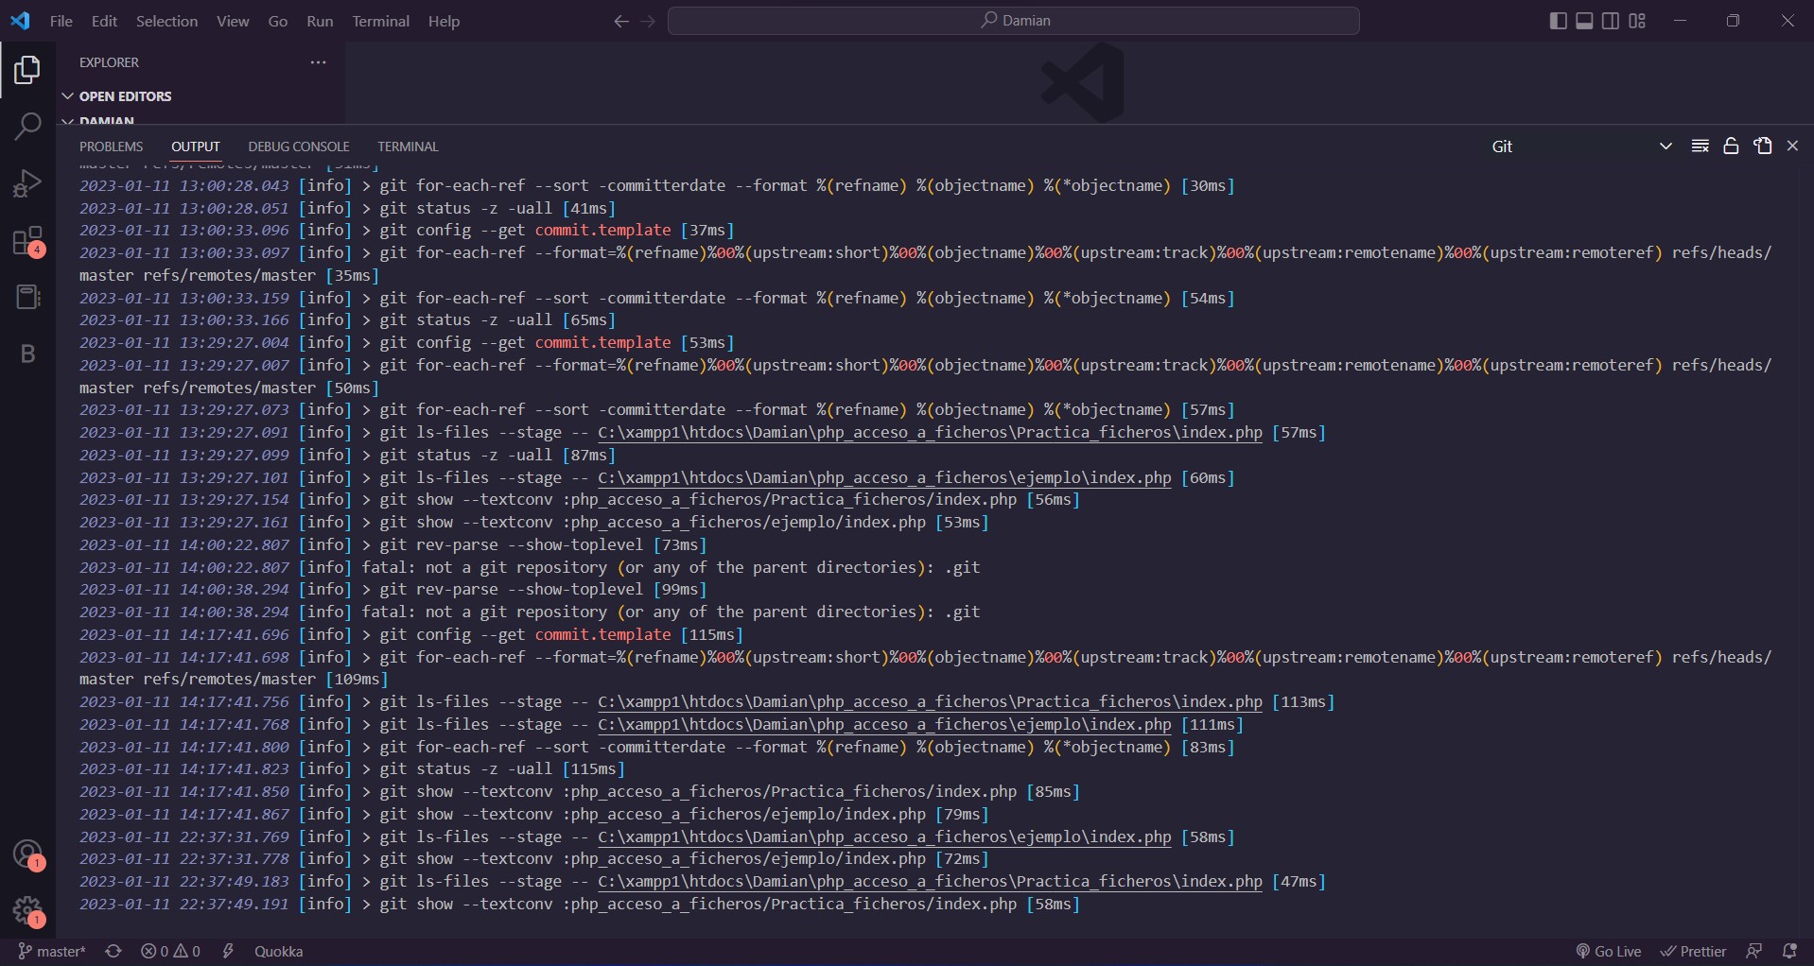Open Explorer more actions (three dots)
The height and width of the screenshot is (966, 1814).
(318, 62)
